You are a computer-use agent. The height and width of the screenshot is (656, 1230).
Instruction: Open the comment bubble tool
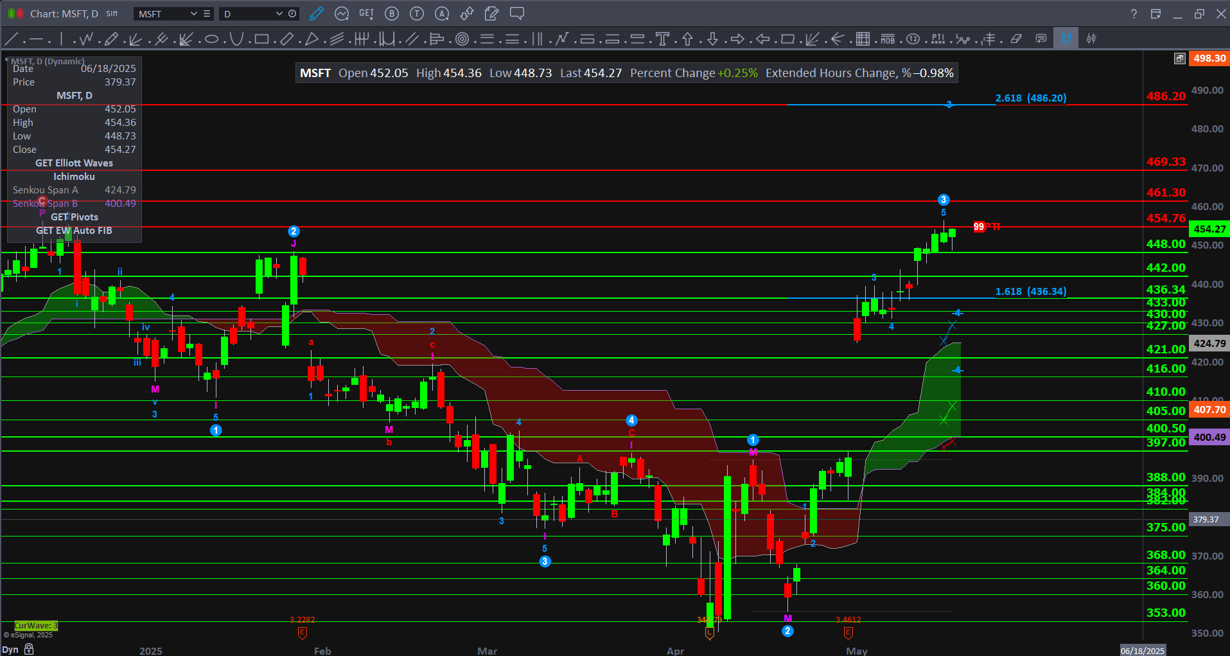517,13
